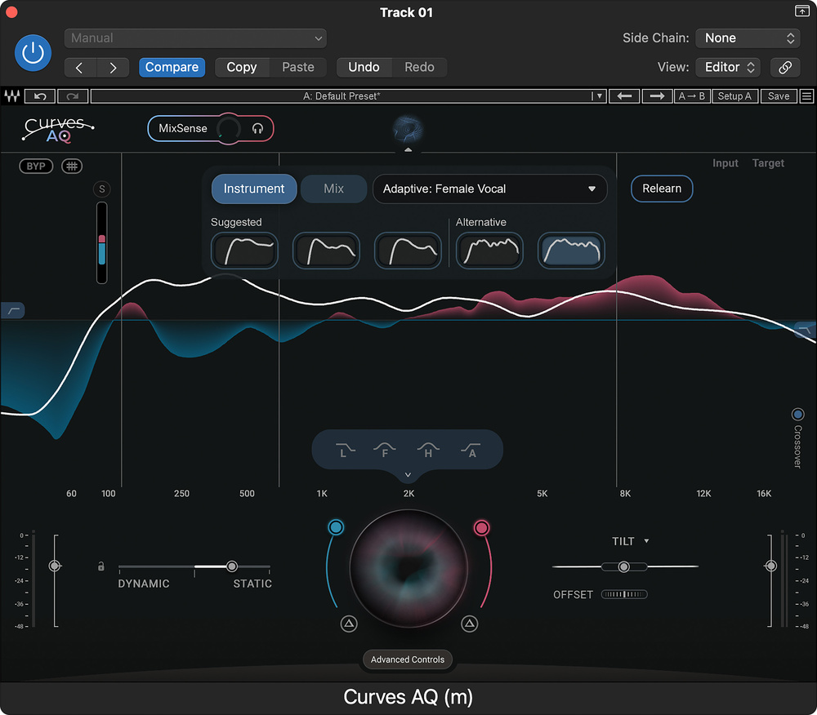Toggle the grid display icon
The width and height of the screenshot is (817, 715).
pyautogui.click(x=73, y=167)
